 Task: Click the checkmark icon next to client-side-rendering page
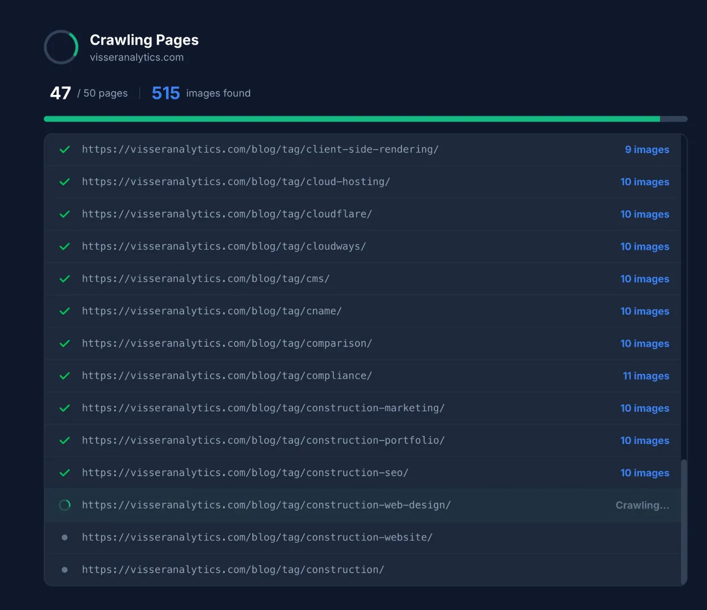pyautogui.click(x=64, y=149)
